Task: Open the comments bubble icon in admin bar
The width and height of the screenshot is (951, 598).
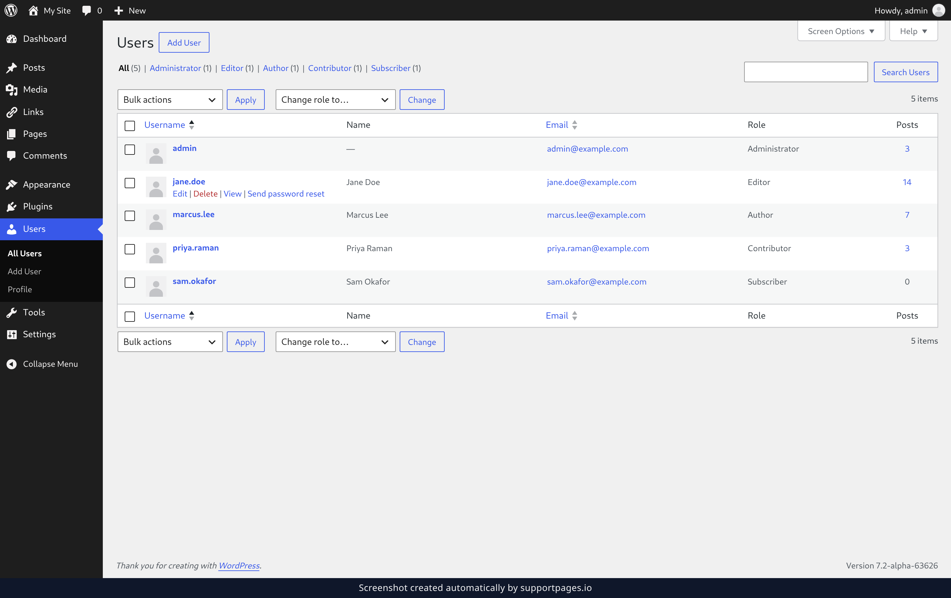Action: [x=86, y=11]
